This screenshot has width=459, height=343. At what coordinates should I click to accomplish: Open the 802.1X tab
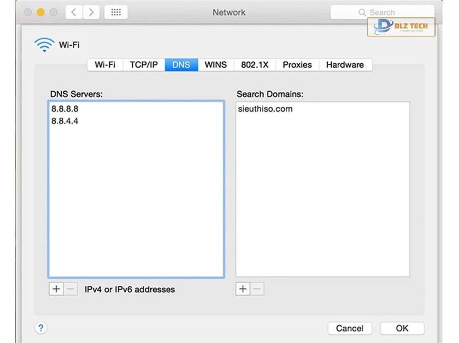(x=255, y=64)
